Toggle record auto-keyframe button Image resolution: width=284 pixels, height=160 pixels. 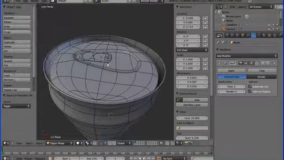pyautogui.click(x=159, y=158)
